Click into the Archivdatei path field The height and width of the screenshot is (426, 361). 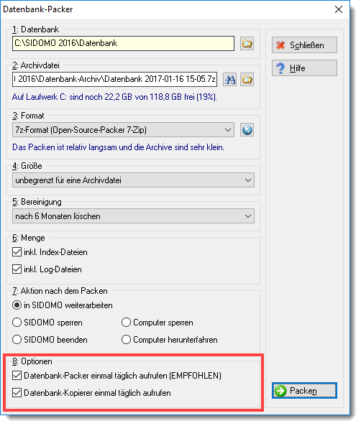click(x=115, y=79)
